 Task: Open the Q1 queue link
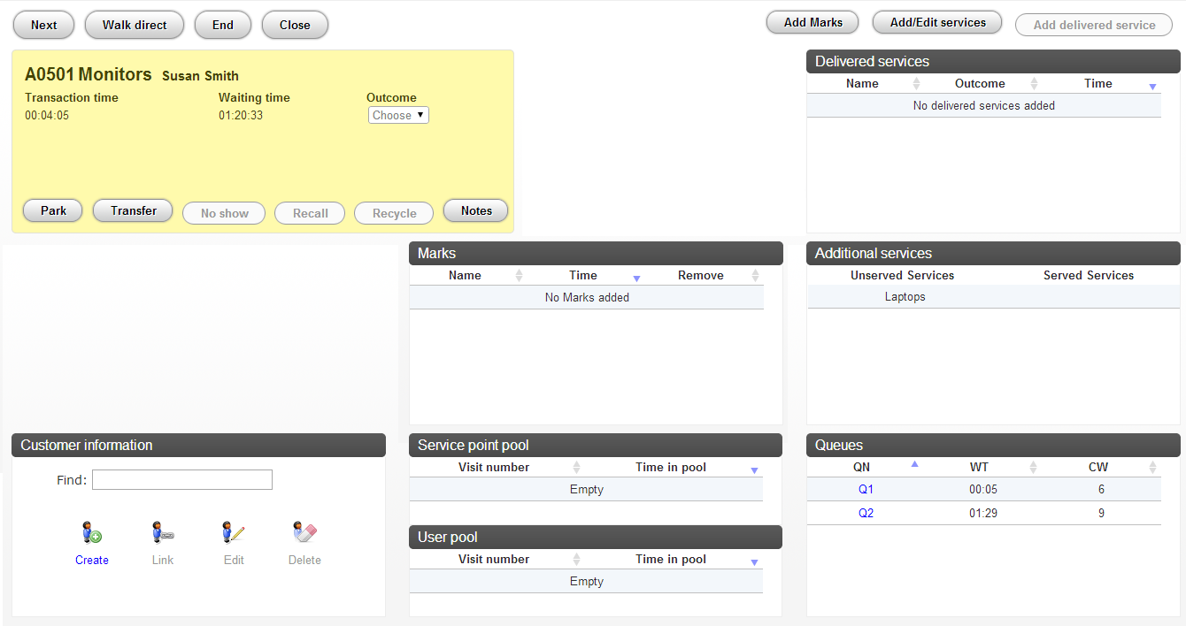pyautogui.click(x=866, y=490)
